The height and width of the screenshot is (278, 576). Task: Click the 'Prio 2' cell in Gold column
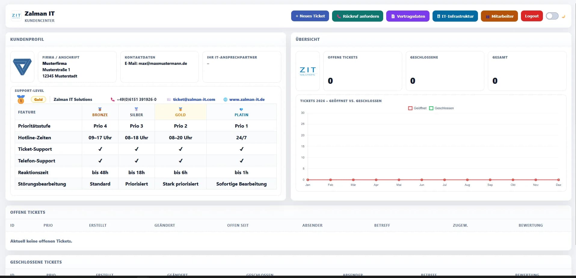tap(180, 126)
